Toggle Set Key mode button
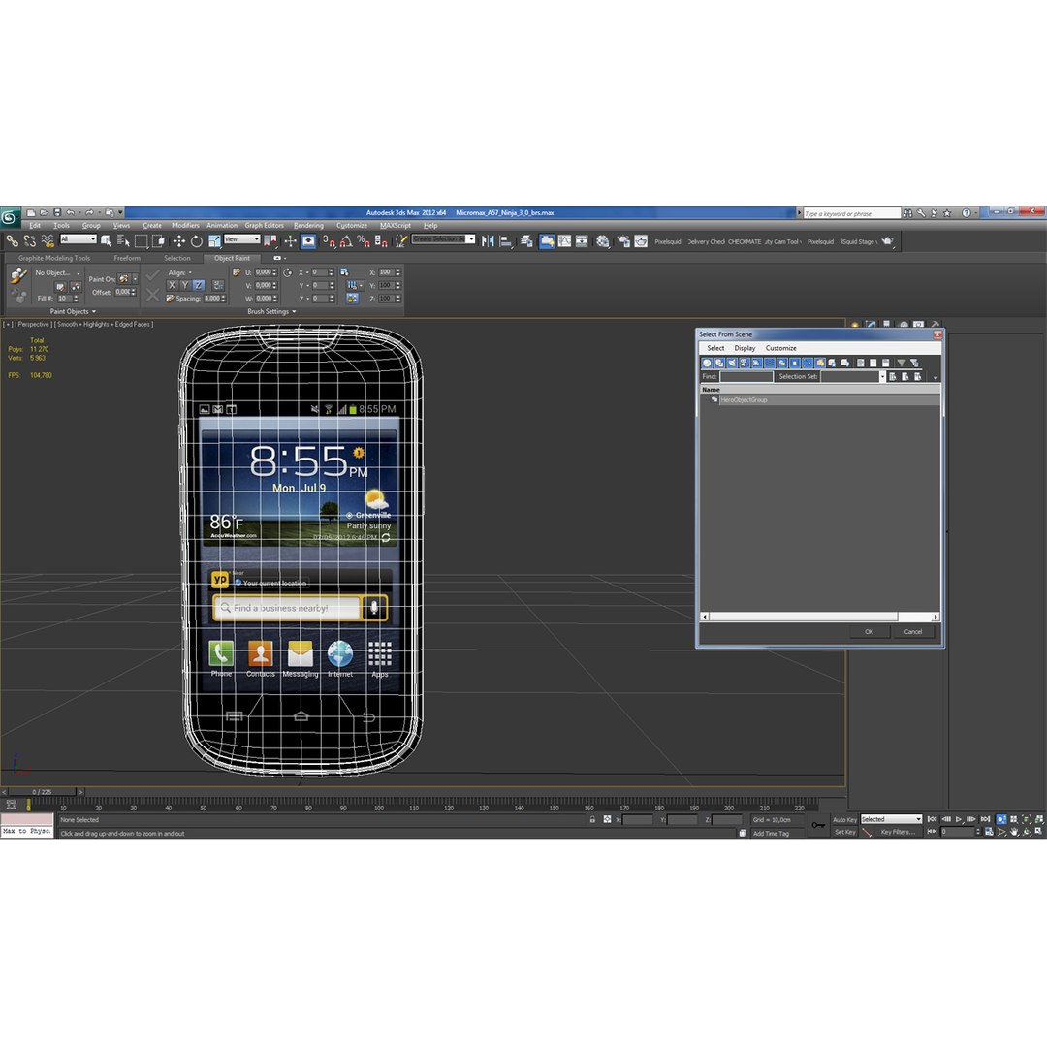The image size is (1047, 1047). [844, 832]
